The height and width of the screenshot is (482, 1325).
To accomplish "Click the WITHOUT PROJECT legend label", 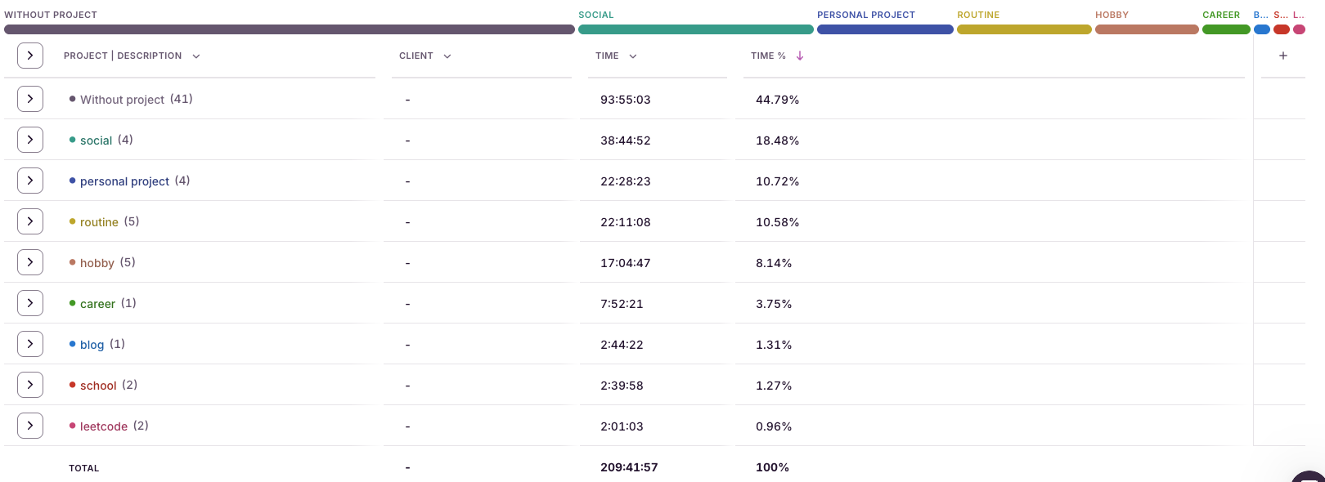I will [x=51, y=15].
